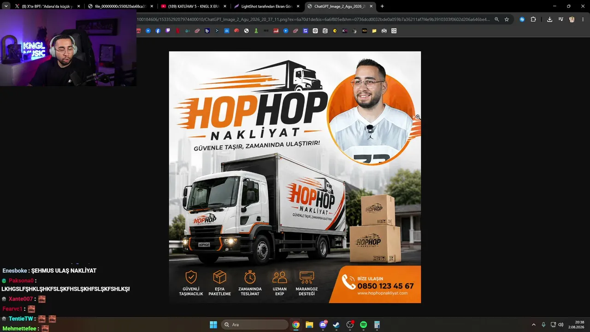The height and width of the screenshot is (332, 590).
Task: Open the media controls music-list icon
Action: [560, 19]
